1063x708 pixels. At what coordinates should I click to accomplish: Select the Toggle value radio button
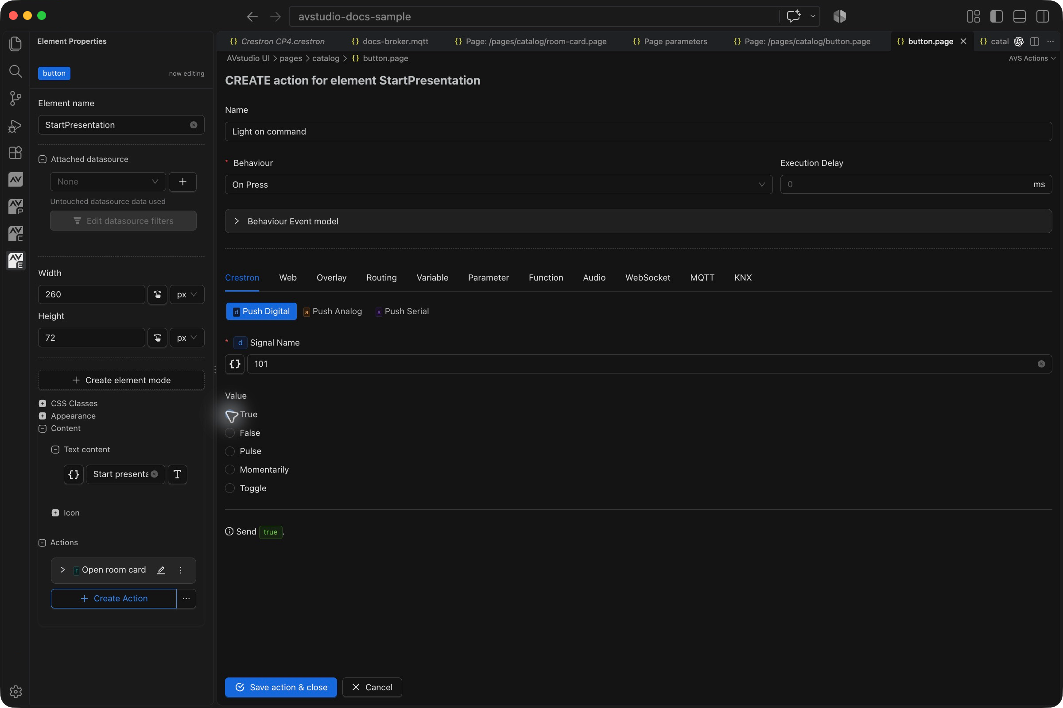(x=229, y=488)
